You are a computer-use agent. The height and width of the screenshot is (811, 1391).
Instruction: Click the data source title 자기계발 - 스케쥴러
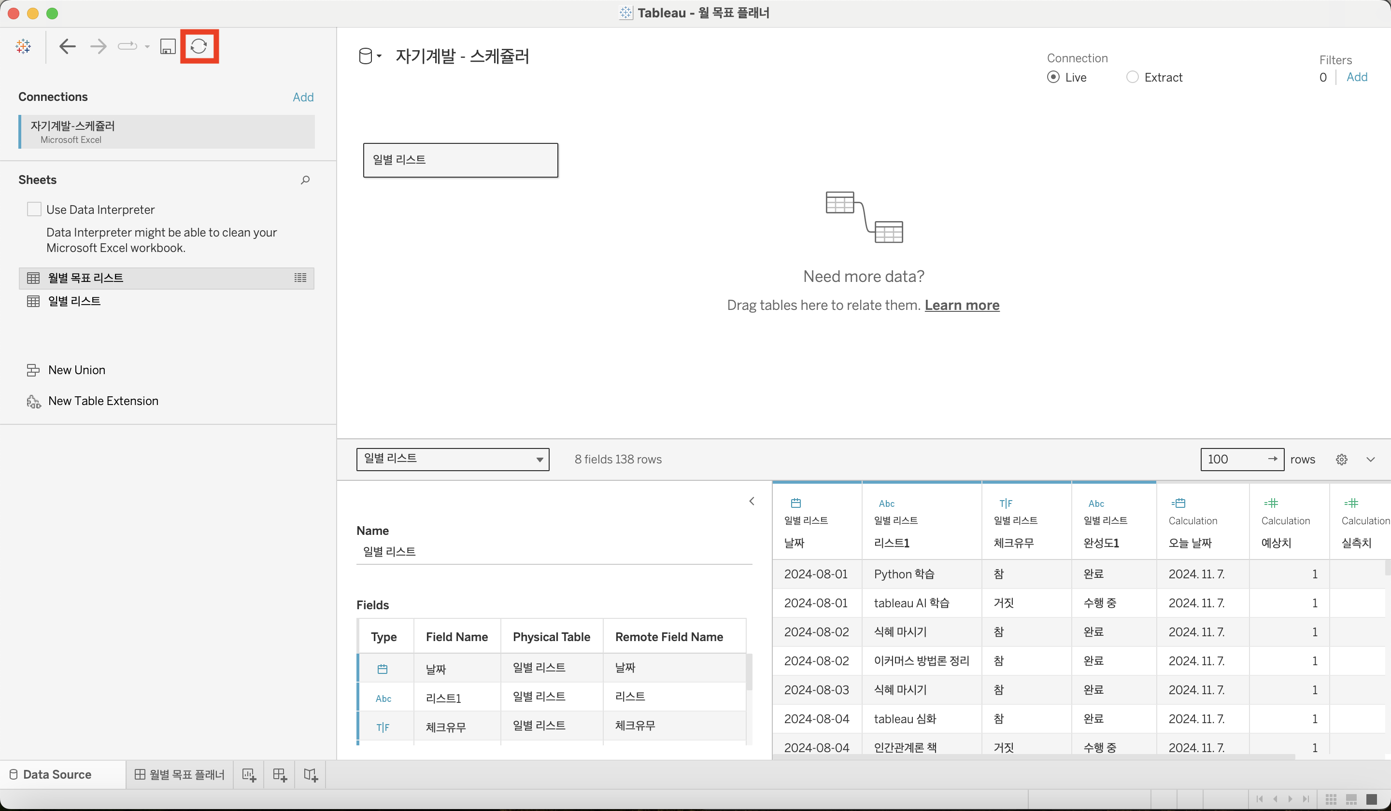click(x=462, y=56)
